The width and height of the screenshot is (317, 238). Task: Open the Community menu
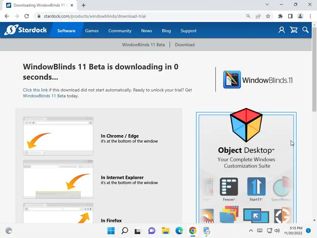(x=120, y=31)
